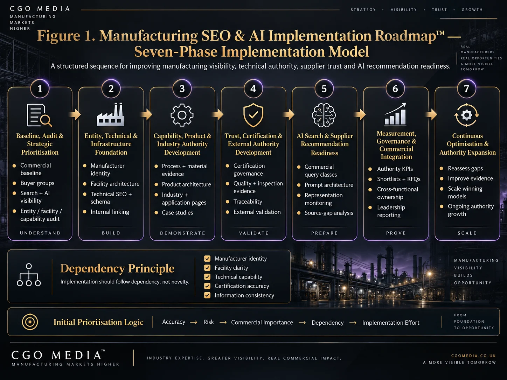Click the target prioritisation icon
This screenshot has width=507, height=380.
pyautogui.click(x=30, y=322)
